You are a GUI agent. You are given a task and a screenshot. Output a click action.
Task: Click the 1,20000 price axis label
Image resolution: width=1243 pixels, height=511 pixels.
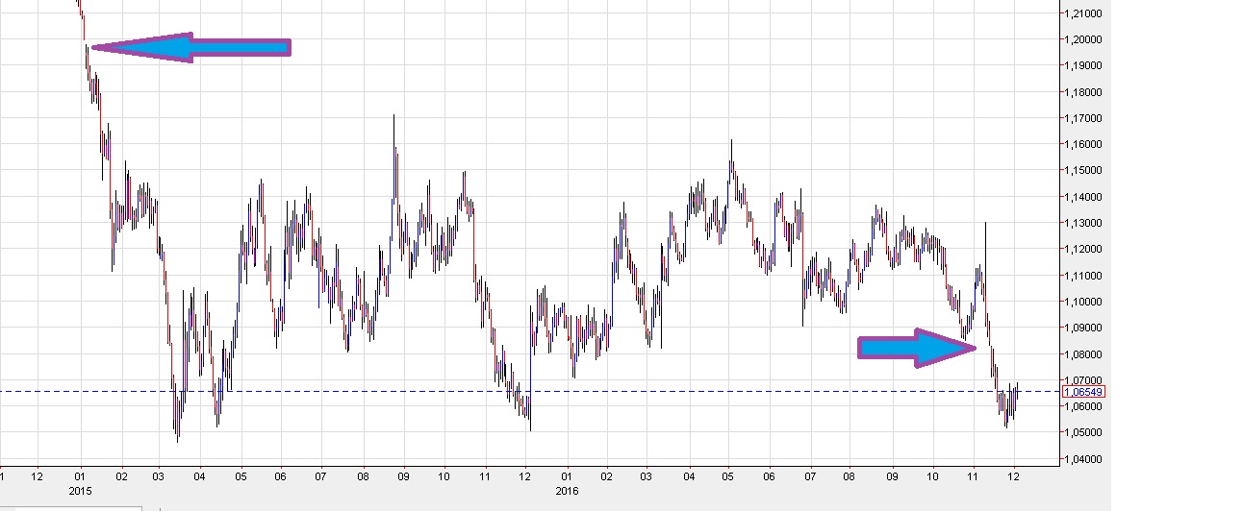click(1082, 39)
